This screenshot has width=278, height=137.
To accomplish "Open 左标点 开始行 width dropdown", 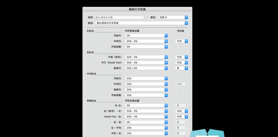I will coord(146,36).
